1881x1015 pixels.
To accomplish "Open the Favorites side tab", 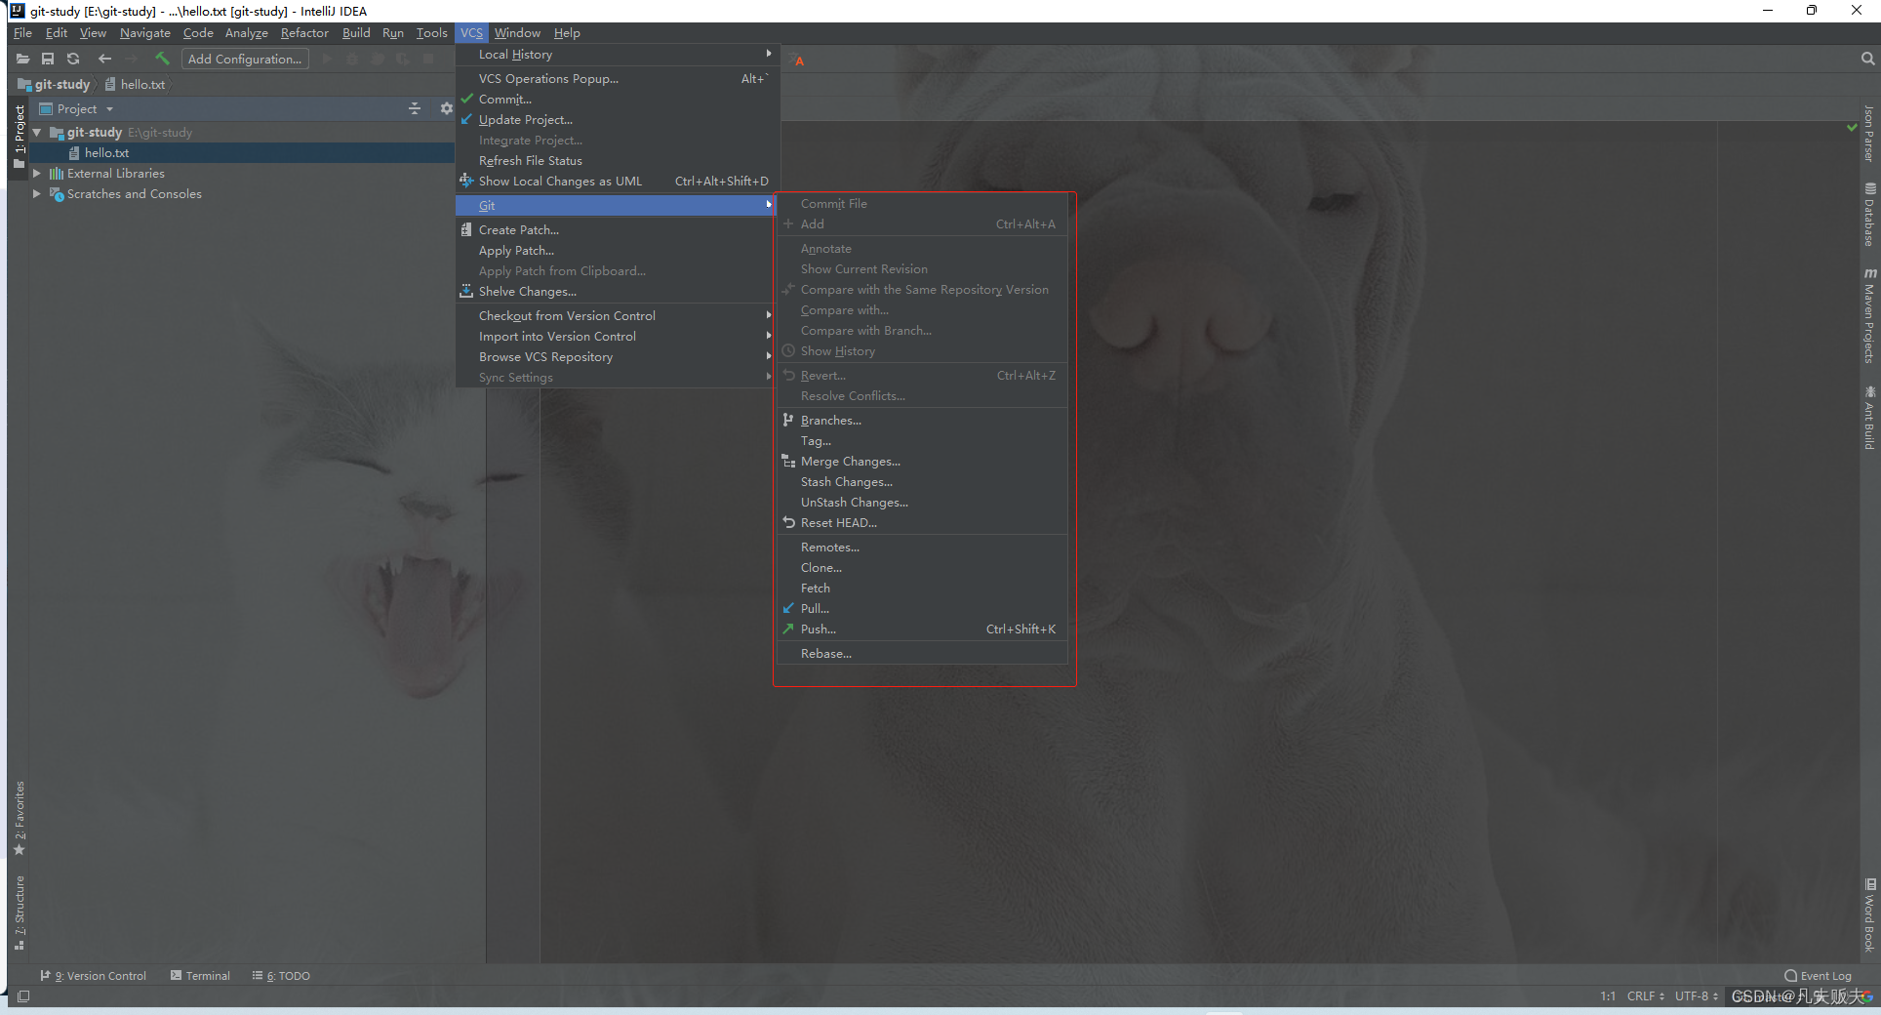I will tap(20, 818).
